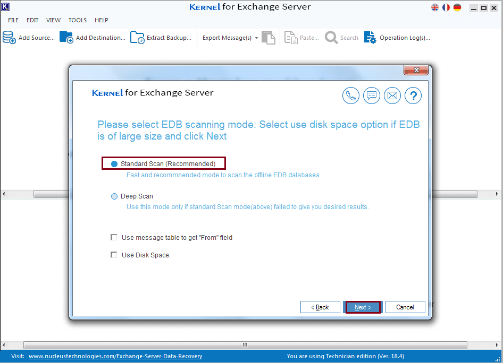Click the email support icon in dialog
This screenshot has width=503, height=363.
pyautogui.click(x=392, y=96)
